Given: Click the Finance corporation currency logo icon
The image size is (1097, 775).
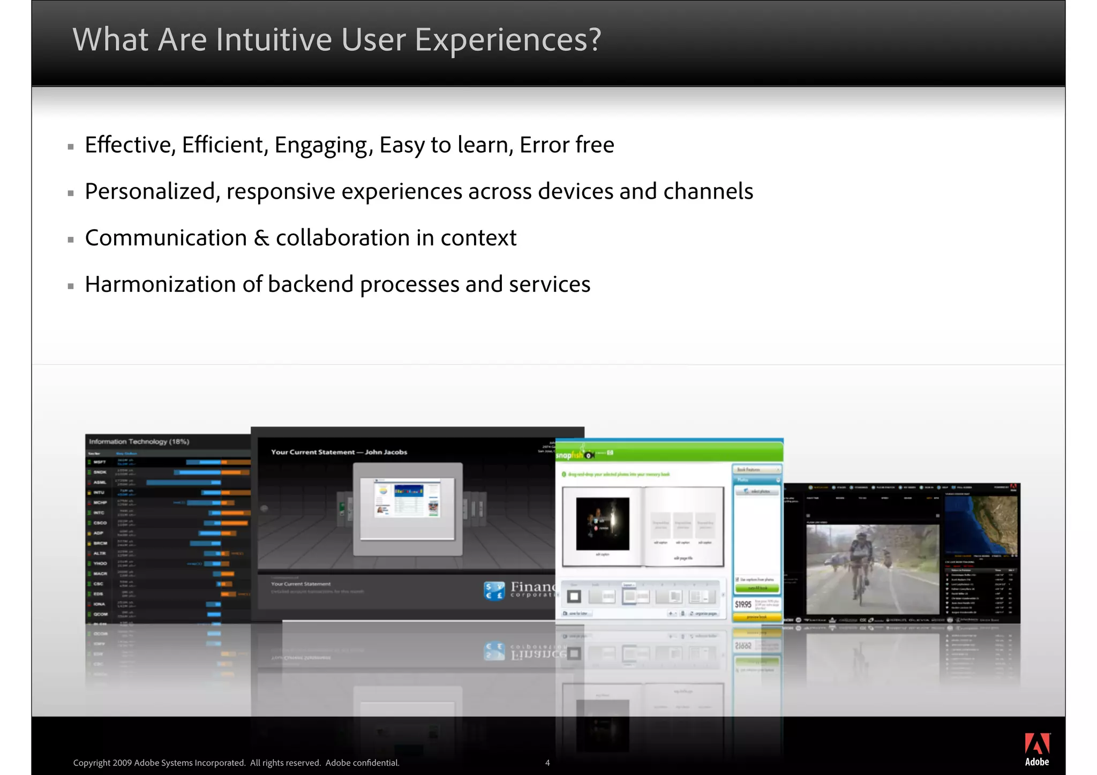Looking at the screenshot, I should 494,590.
